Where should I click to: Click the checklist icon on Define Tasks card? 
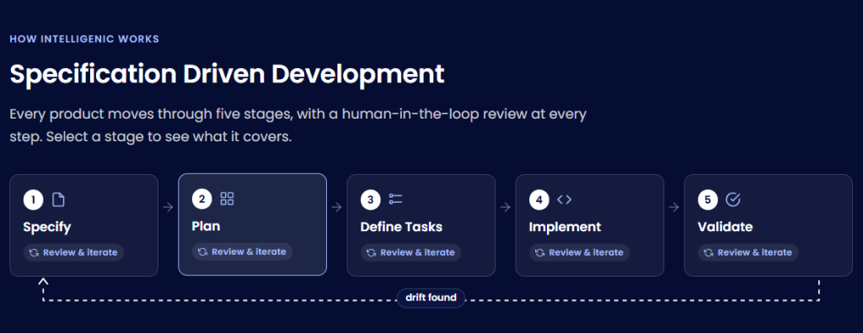(395, 199)
